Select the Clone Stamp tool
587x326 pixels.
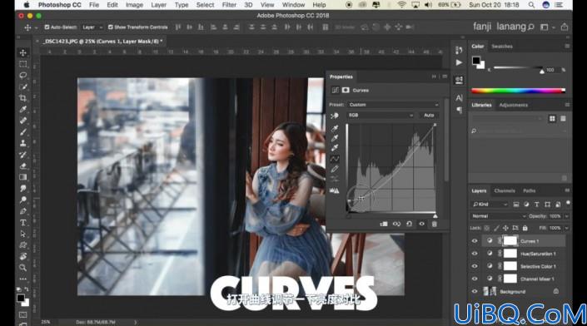(x=23, y=143)
